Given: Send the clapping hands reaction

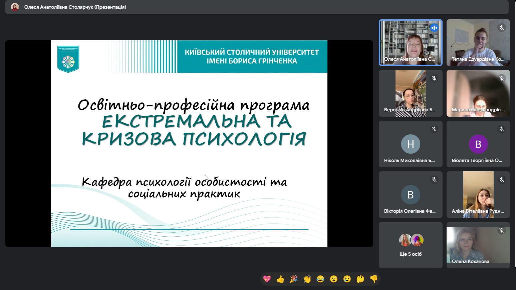Looking at the screenshot, I should click(307, 279).
